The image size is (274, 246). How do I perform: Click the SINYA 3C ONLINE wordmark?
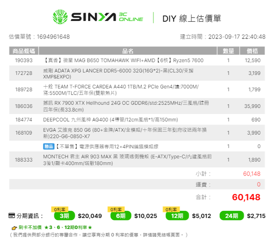coord(107,17)
